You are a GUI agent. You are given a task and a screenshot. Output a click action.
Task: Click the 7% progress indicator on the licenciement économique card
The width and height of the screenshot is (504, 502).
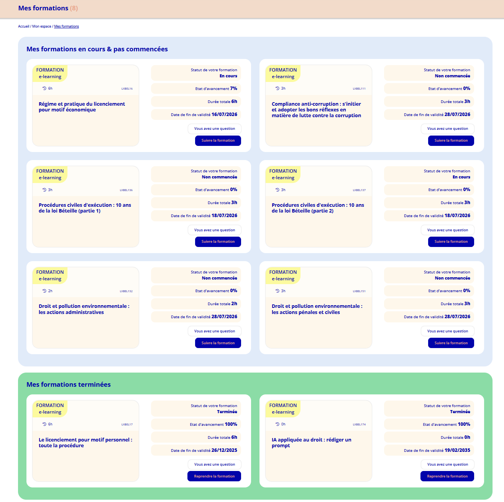233,88
